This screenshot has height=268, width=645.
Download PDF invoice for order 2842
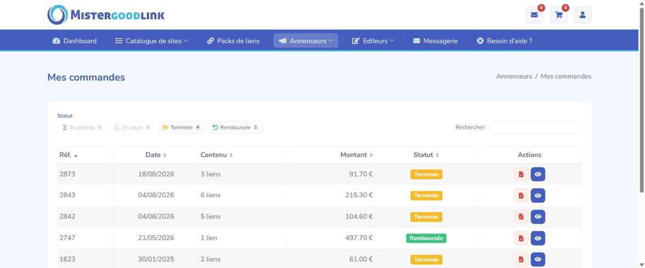click(x=521, y=216)
